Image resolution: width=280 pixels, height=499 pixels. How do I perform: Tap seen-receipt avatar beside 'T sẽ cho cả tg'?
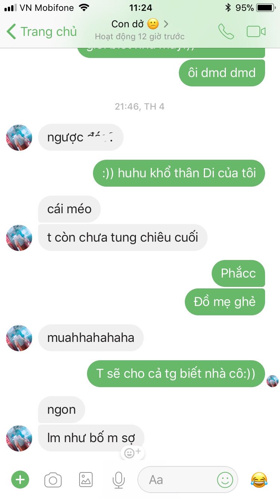point(273,381)
